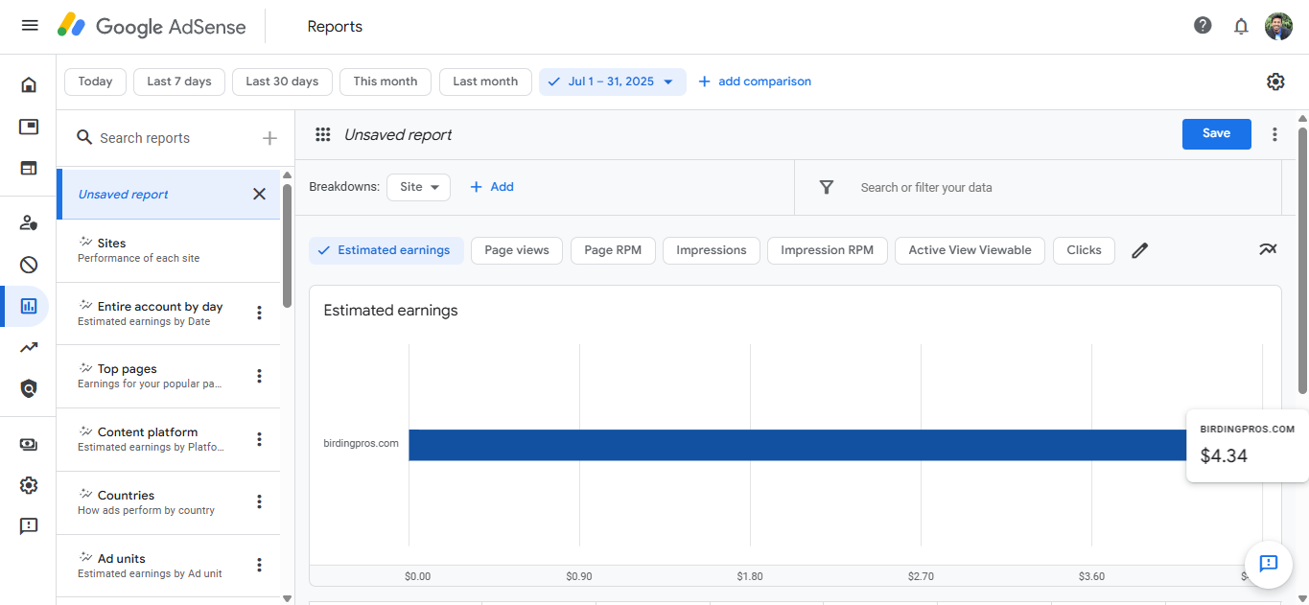Screen dimensions: 1309x605
Task: Toggle the Clicks metric chip
Action: [x=1084, y=250]
